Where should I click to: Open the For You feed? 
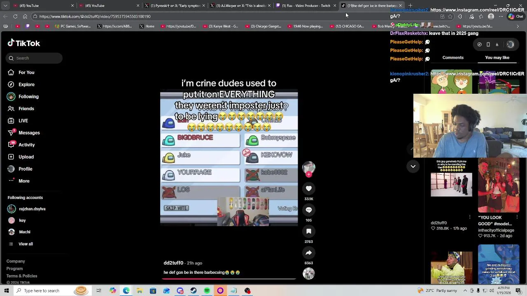21,72
